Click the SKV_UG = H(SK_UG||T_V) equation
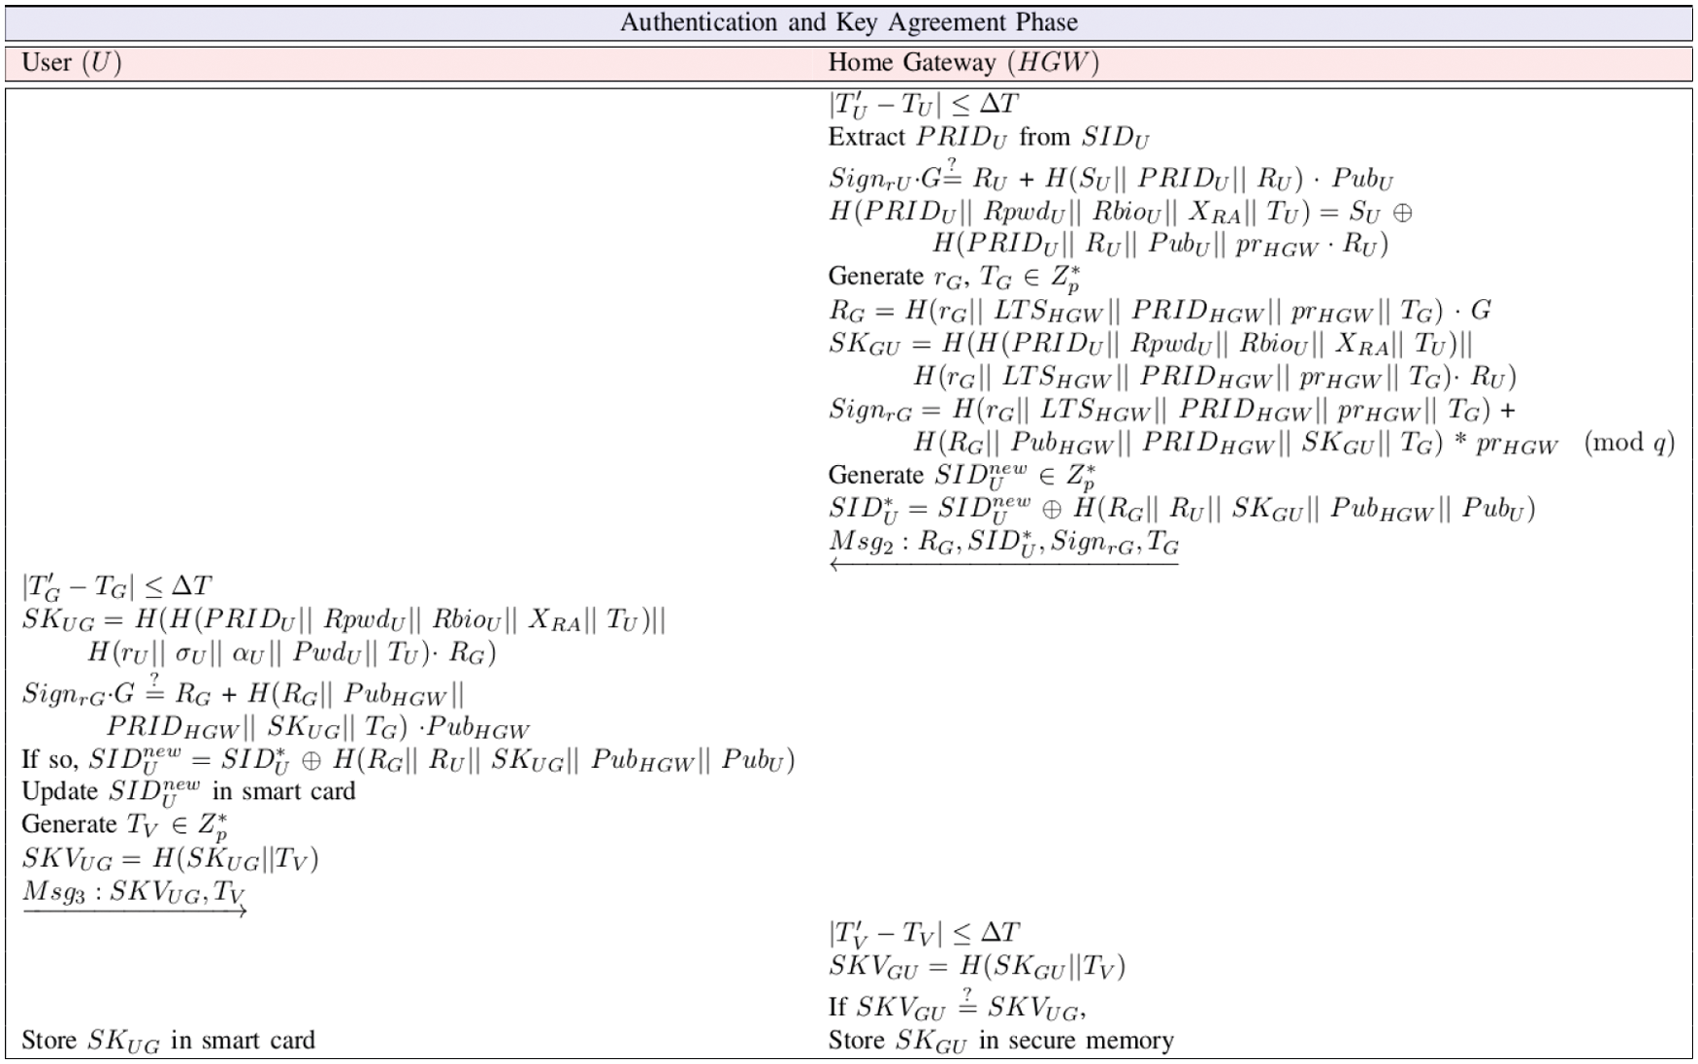 pos(170,859)
